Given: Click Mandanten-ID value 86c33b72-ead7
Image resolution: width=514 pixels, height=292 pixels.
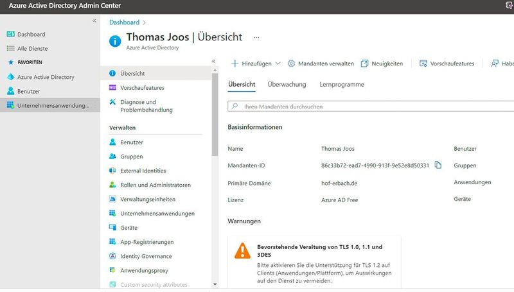Looking at the screenshot, I should click(375, 166).
